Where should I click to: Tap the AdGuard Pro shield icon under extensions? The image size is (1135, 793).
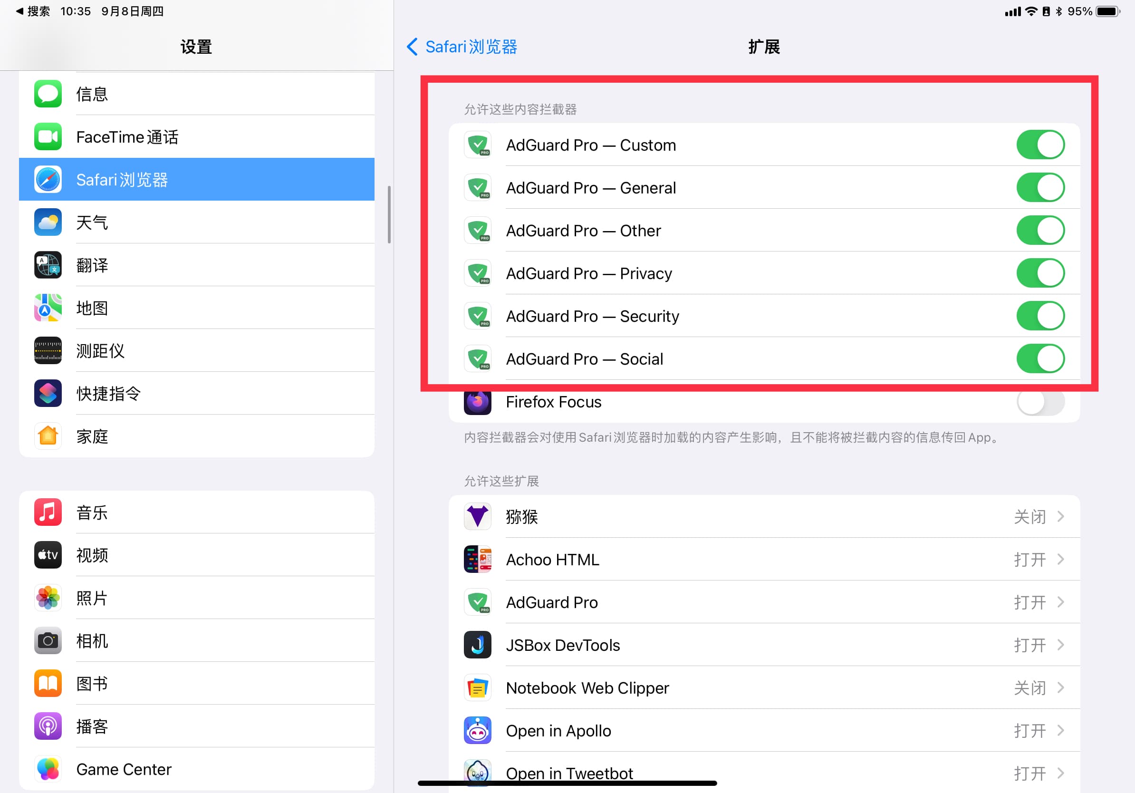coord(478,602)
